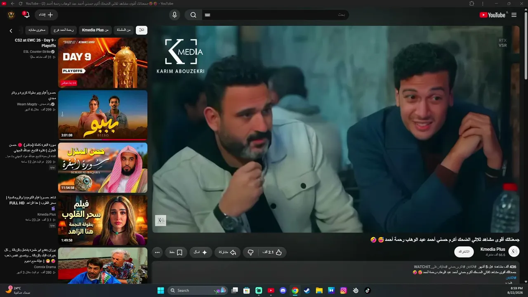
Task: Open the Ask (اسأل) AI button
Action: point(200,252)
